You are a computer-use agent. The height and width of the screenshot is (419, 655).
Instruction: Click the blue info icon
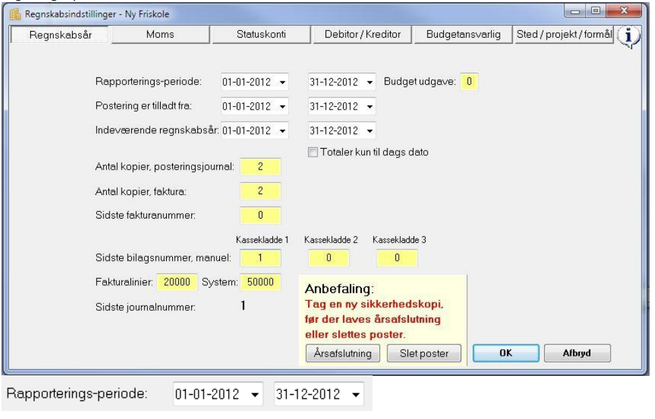pyautogui.click(x=628, y=36)
